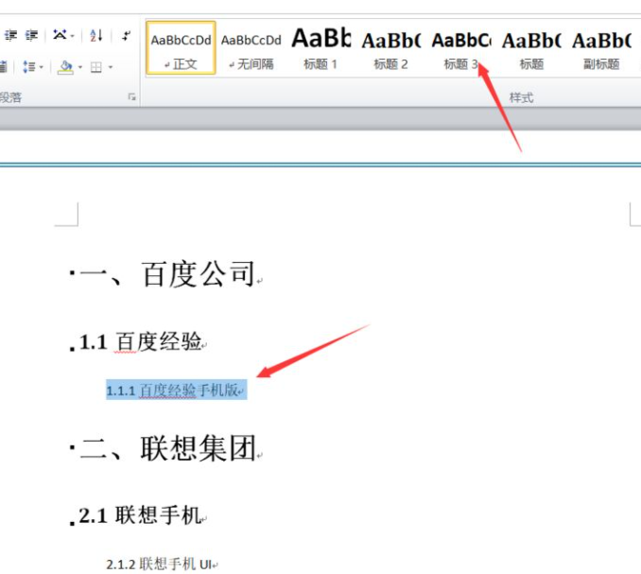Viewport: 641px width, 574px height.
Task: Toggle show/hide paragraph marks
Action: pos(126,36)
